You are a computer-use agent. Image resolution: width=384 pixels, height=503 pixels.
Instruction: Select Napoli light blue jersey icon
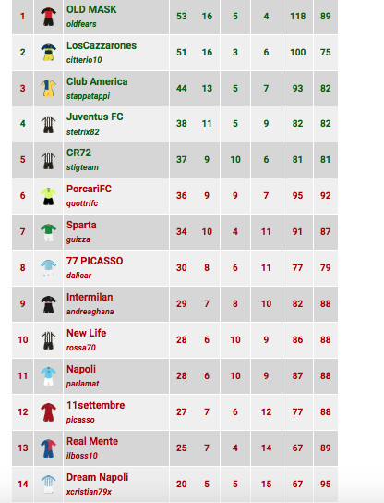coord(48,376)
